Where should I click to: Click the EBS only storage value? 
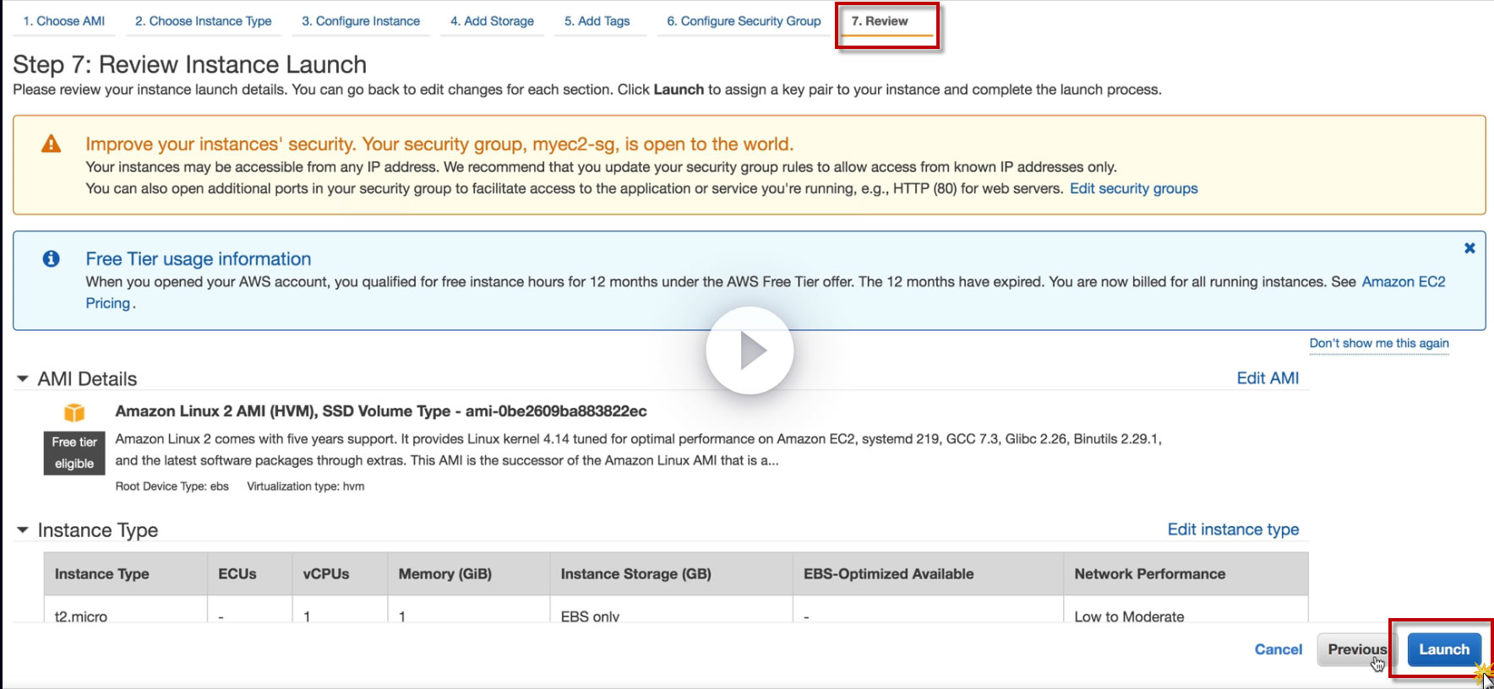pos(590,616)
